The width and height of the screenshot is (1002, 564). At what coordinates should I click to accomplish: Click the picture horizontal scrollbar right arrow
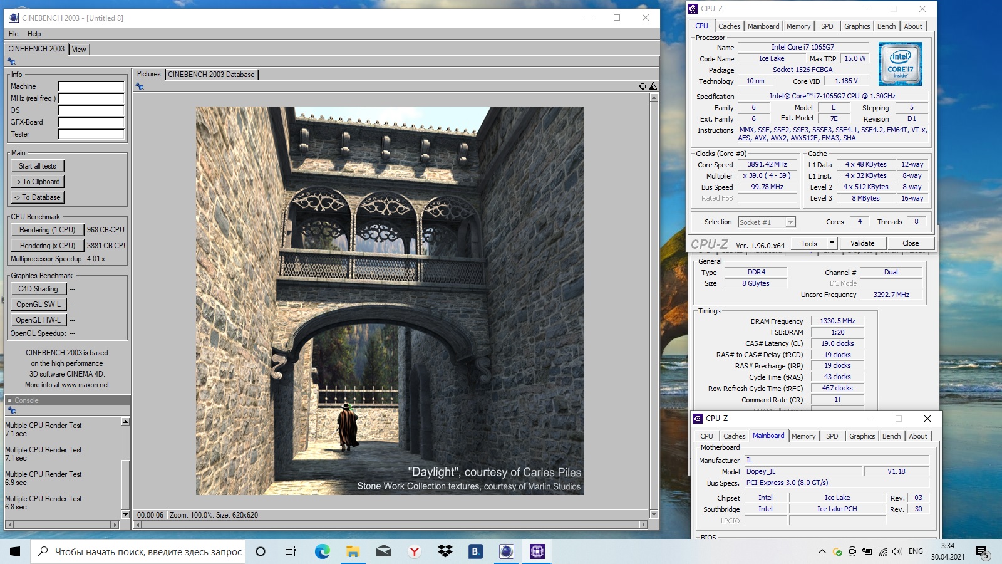coord(643,525)
